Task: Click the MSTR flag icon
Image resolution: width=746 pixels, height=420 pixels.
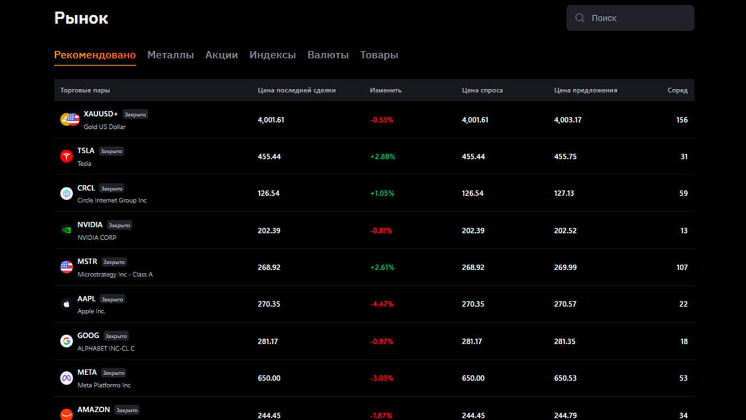Action: [67, 267]
